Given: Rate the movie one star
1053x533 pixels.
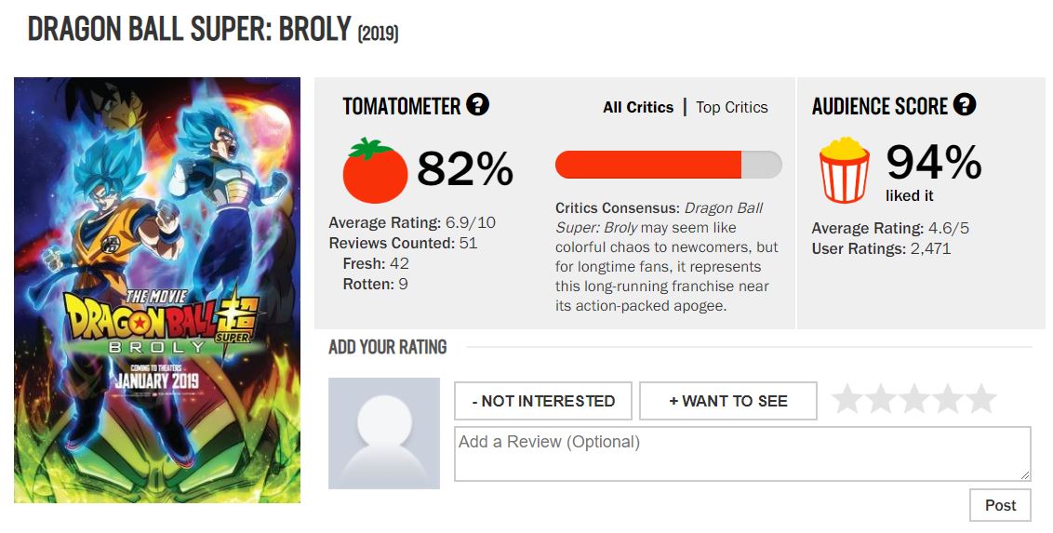Looking at the screenshot, I should click(x=847, y=400).
